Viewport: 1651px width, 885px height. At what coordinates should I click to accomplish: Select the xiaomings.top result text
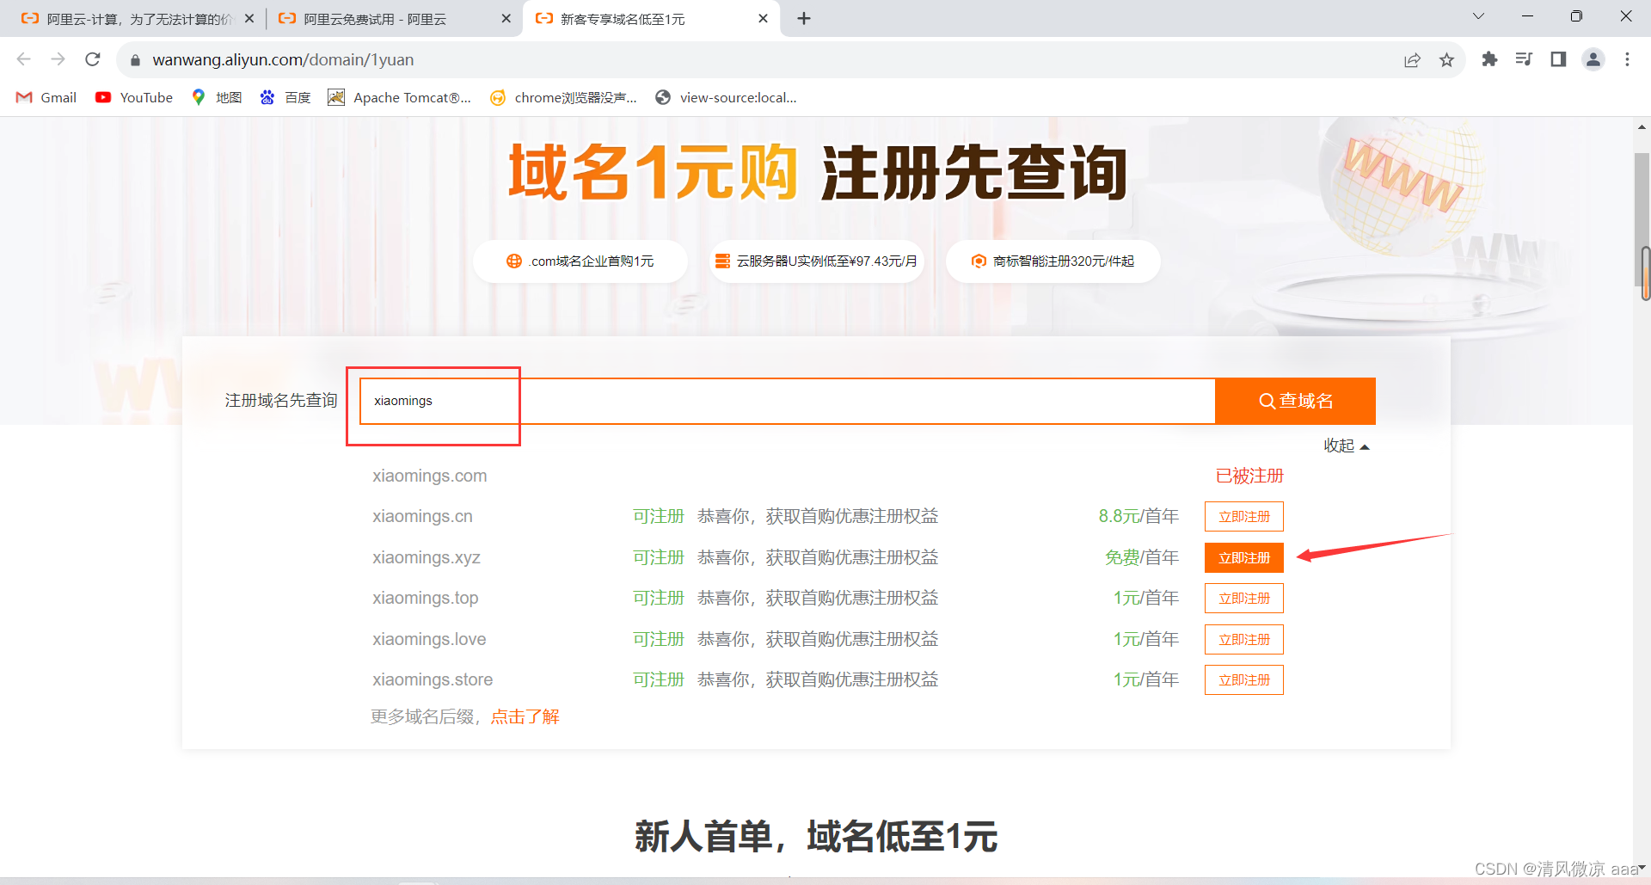(x=425, y=598)
